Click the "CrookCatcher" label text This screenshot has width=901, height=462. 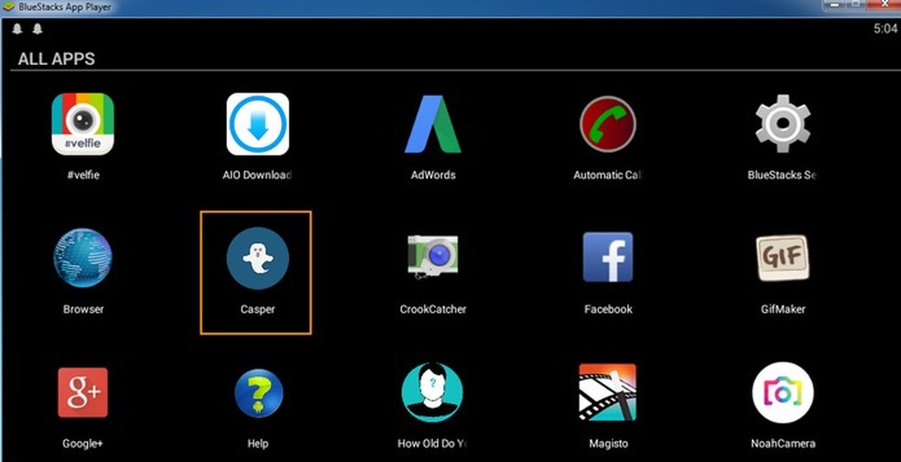[x=433, y=309]
